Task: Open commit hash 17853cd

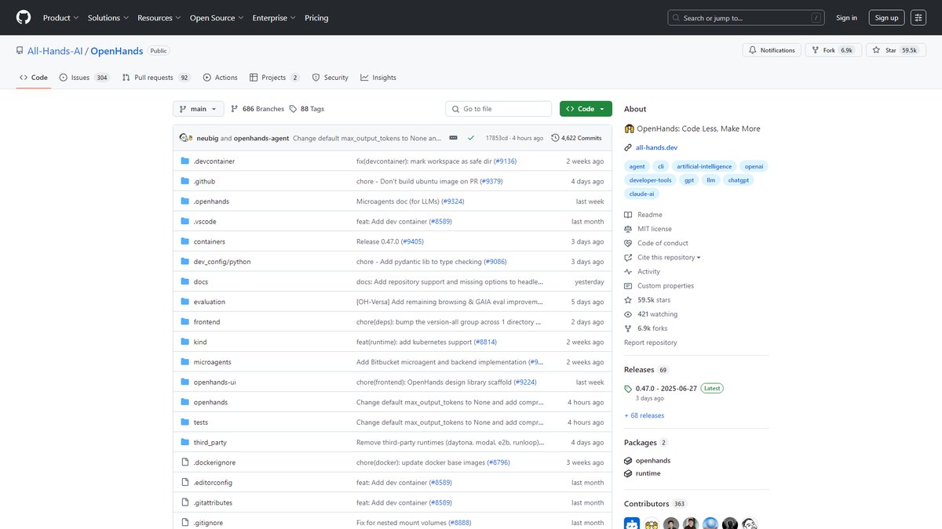Action: (x=497, y=138)
